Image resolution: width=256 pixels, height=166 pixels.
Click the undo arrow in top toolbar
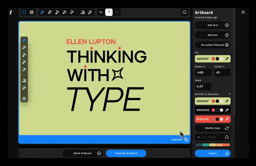101,12
